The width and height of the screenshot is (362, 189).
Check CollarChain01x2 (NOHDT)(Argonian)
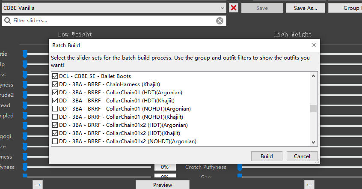click(x=55, y=141)
